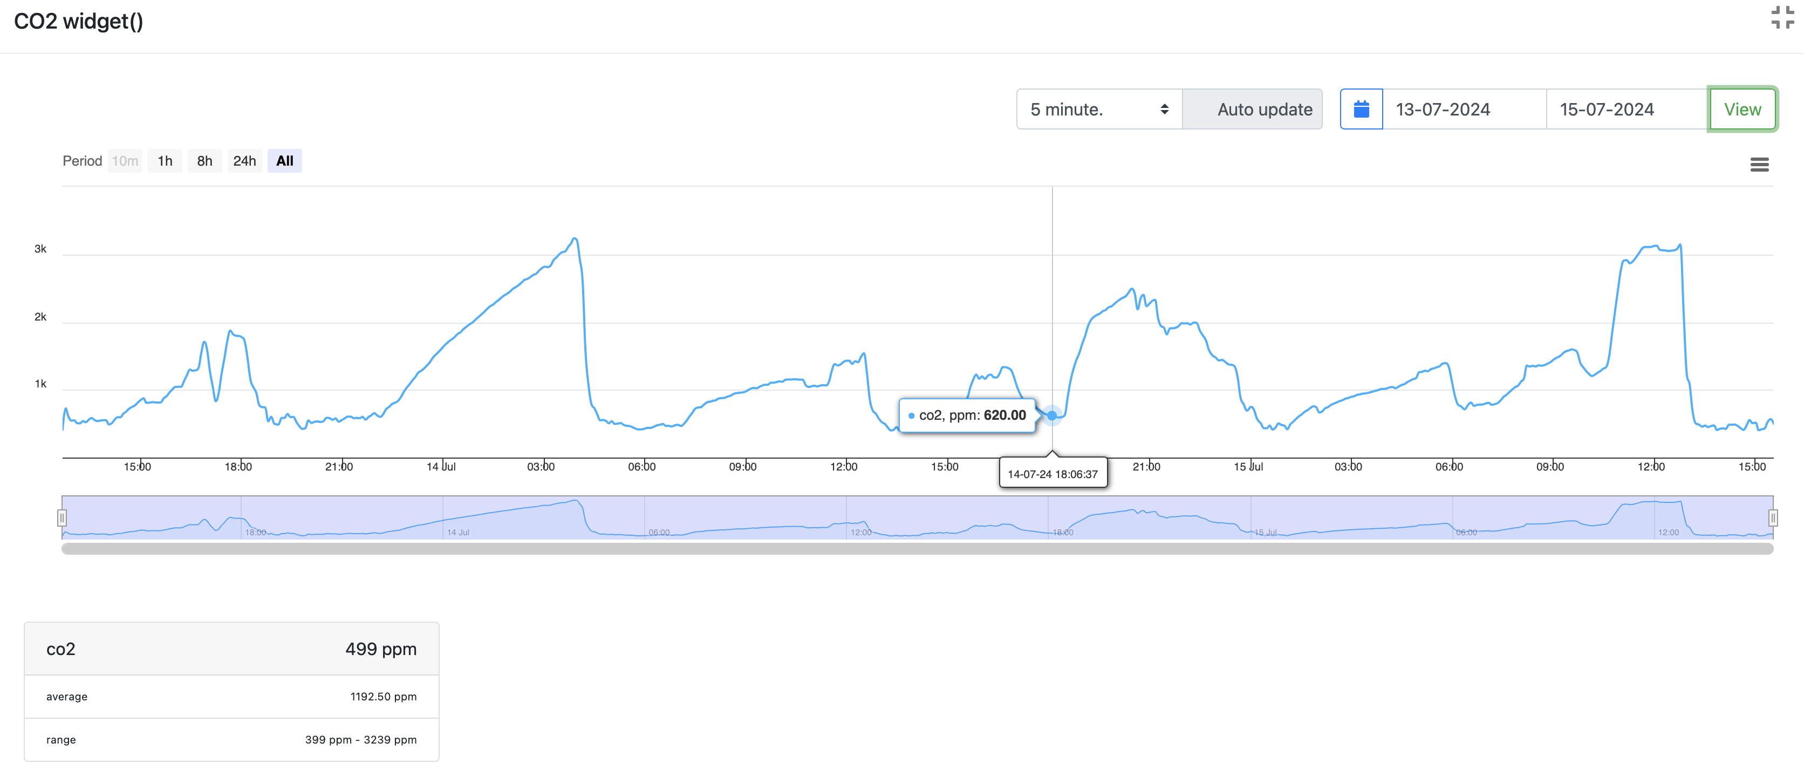Edit the start date 13-07-2024 field
Screen dimensions: 1804x777
pos(1464,110)
